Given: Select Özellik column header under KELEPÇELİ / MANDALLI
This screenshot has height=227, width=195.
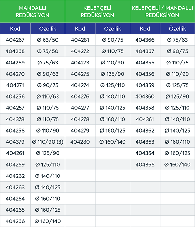Looking at the screenshot, I should click(x=177, y=29).
